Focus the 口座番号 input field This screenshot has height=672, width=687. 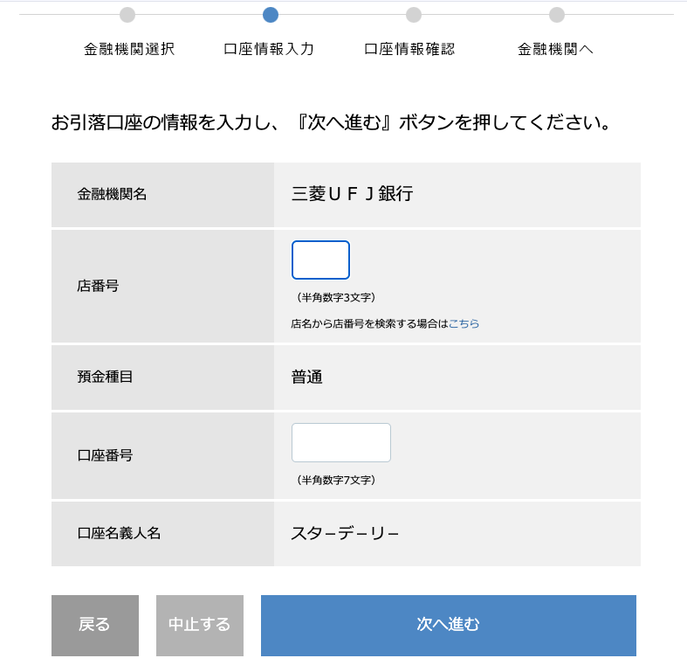341,442
